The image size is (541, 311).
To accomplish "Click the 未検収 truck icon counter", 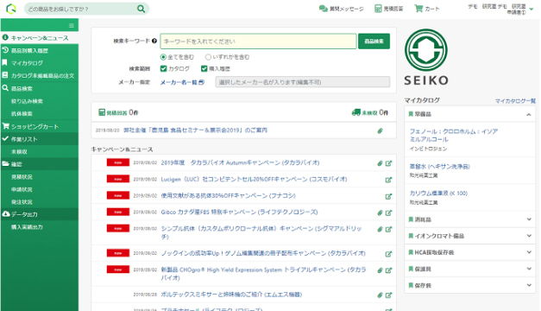I will tap(369, 112).
